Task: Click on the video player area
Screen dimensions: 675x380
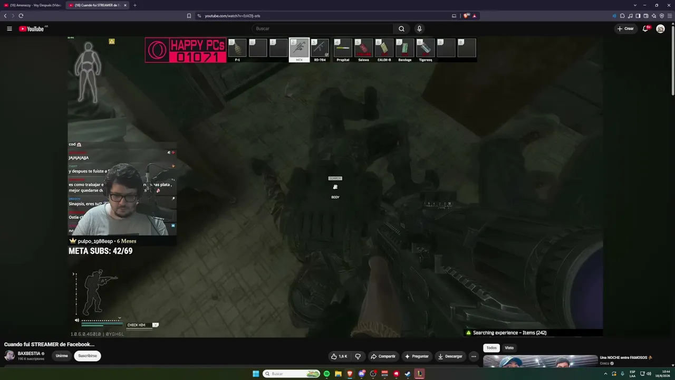Action: [x=335, y=187]
